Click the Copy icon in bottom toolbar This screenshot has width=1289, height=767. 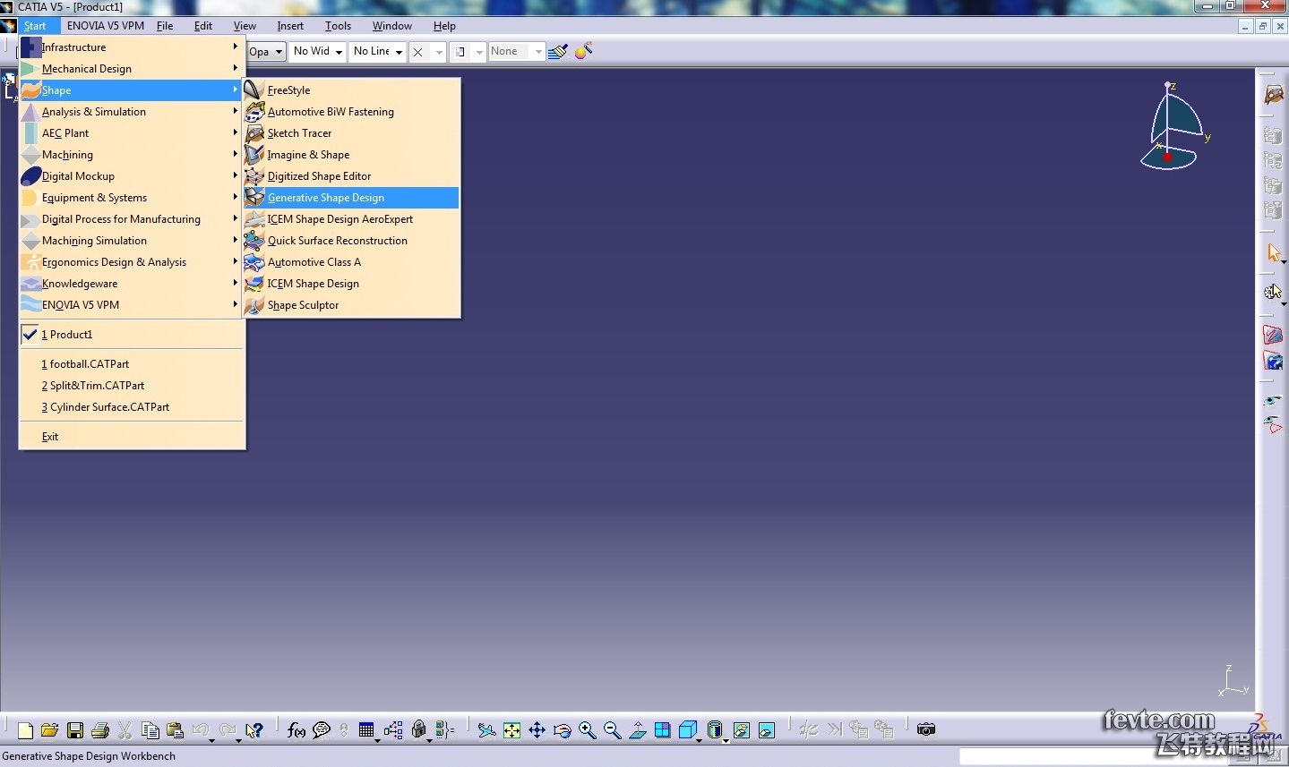(150, 730)
